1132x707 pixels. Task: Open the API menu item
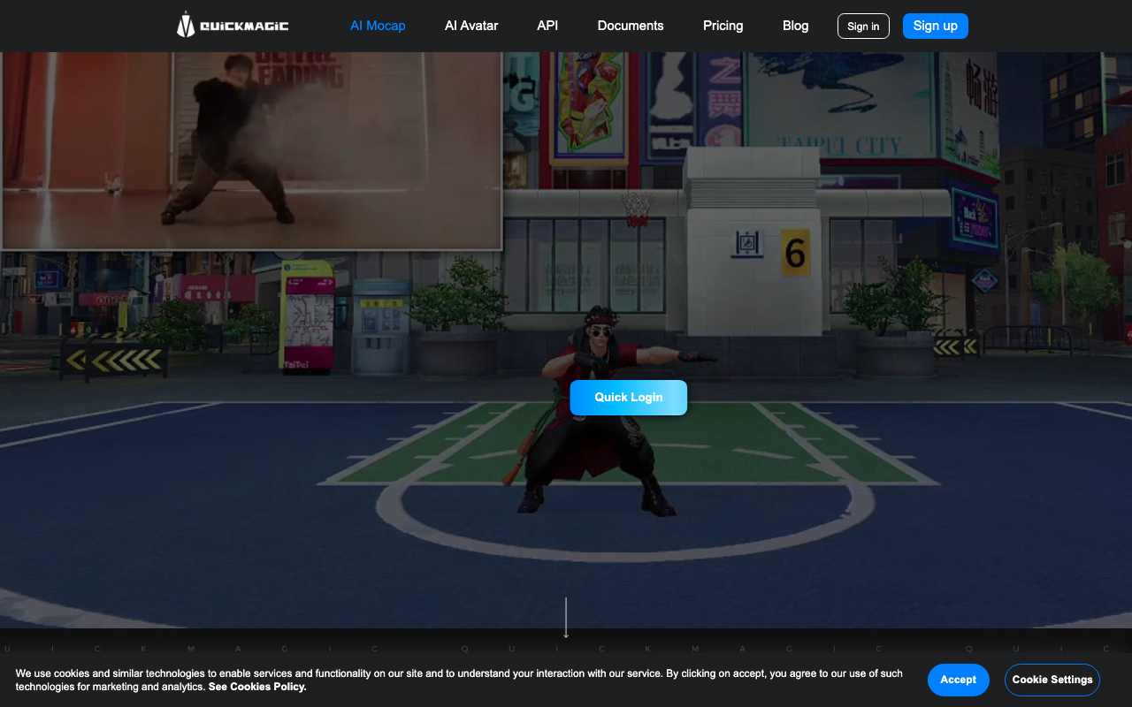click(x=547, y=26)
